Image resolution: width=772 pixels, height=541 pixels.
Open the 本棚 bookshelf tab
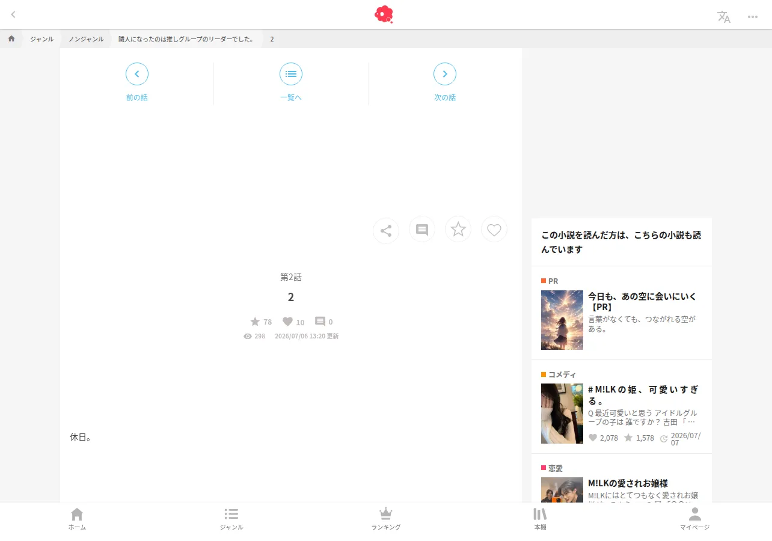(x=540, y=519)
